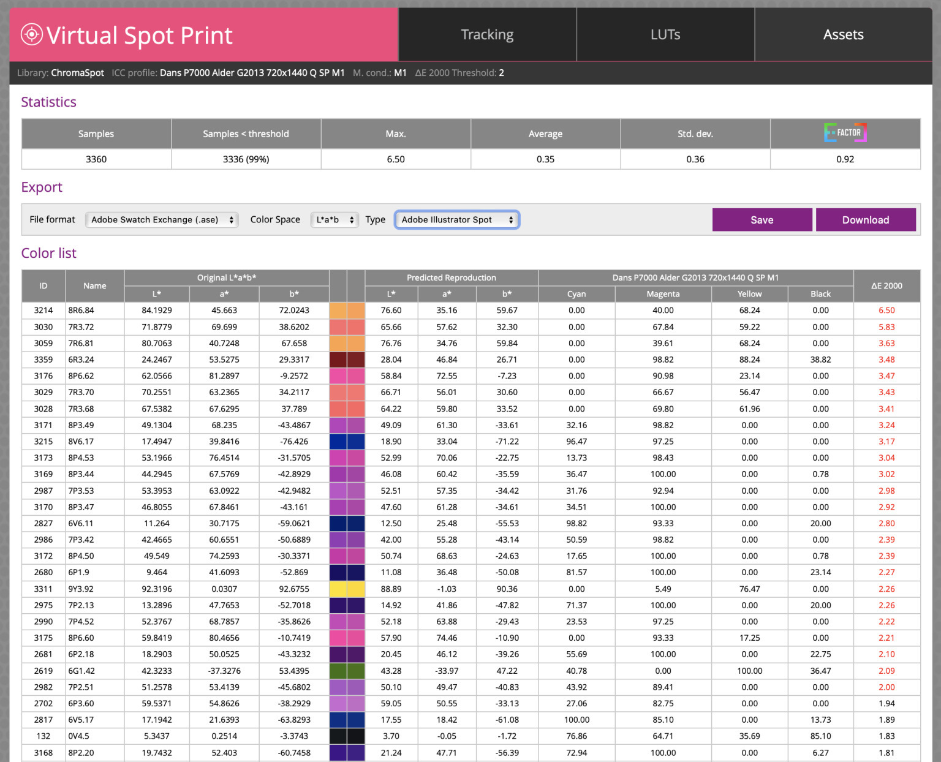Sort by the ΔE 2000 column header
The width and height of the screenshot is (941, 762).
(x=886, y=285)
